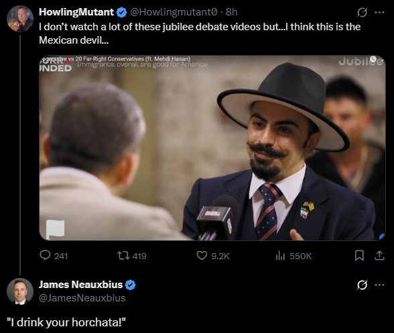
Task: Open James Neauxbius's profile picture
Action: pyautogui.click(x=20, y=291)
